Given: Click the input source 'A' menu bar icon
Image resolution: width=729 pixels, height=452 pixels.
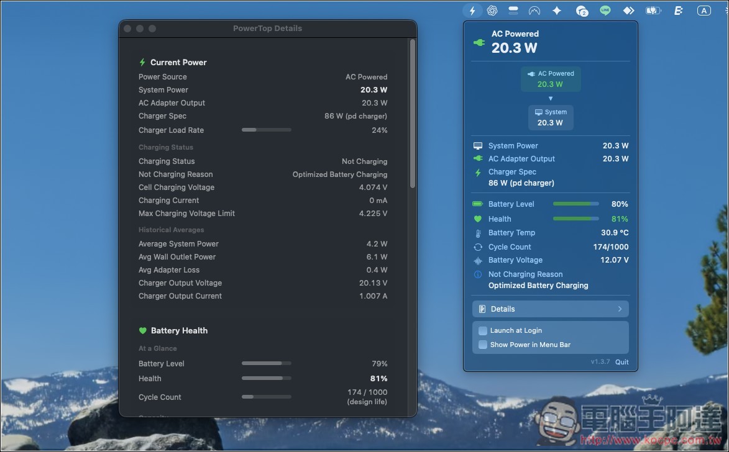Looking at the screenshot, I should pyautogui.click(x=704, y=10).
